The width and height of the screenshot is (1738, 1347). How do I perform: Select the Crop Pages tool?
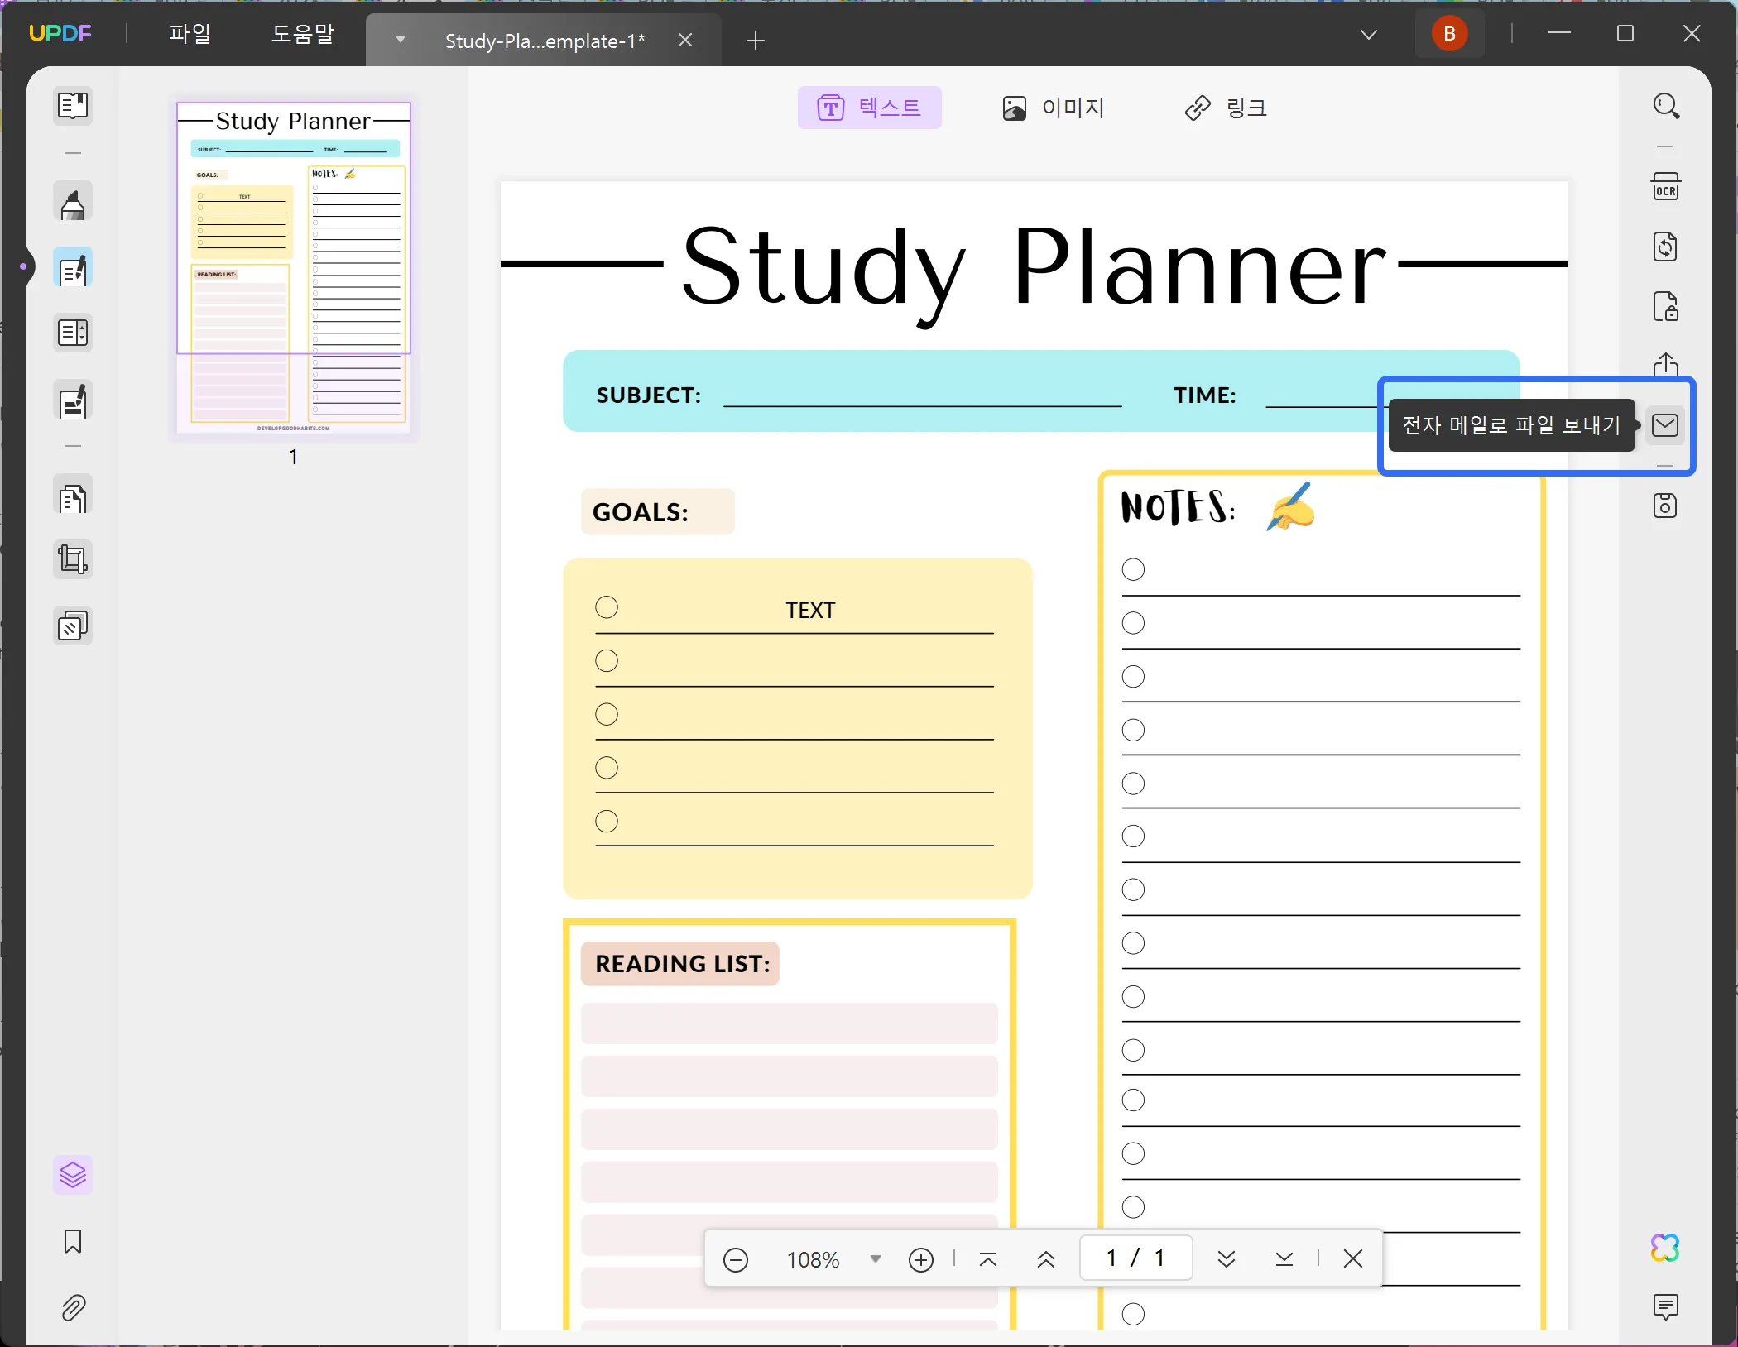point(73,560)
